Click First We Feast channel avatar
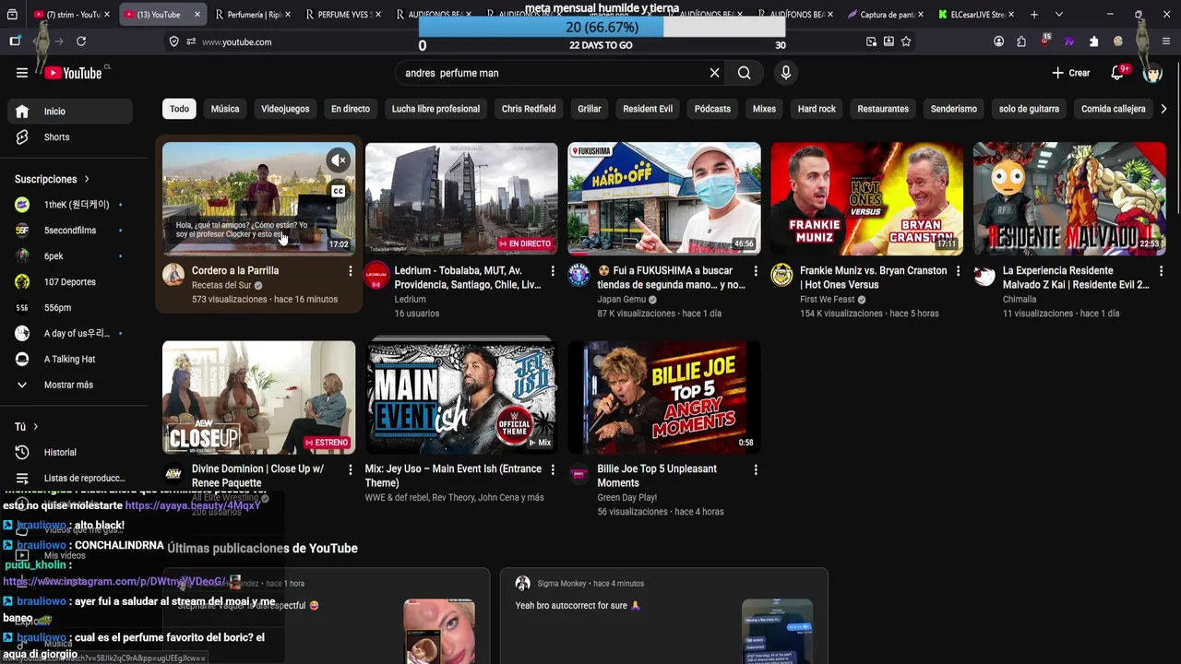 pyautogui.click(x=781, y=275)
